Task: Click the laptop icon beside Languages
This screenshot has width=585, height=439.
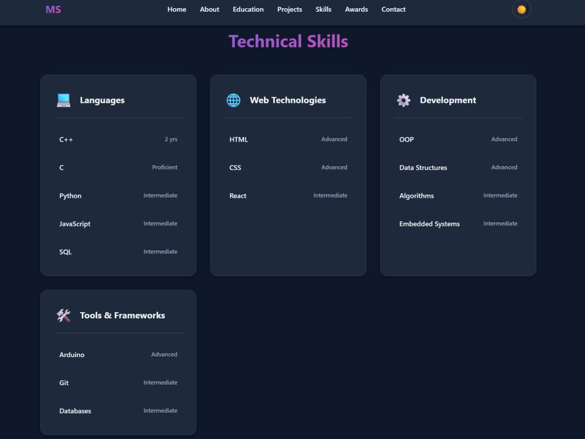Action: click(x=63, y=100)
